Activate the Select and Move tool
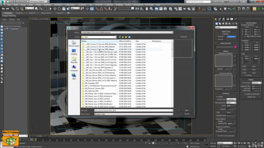This screenshot has height=148, width=264. coord(55,9)
